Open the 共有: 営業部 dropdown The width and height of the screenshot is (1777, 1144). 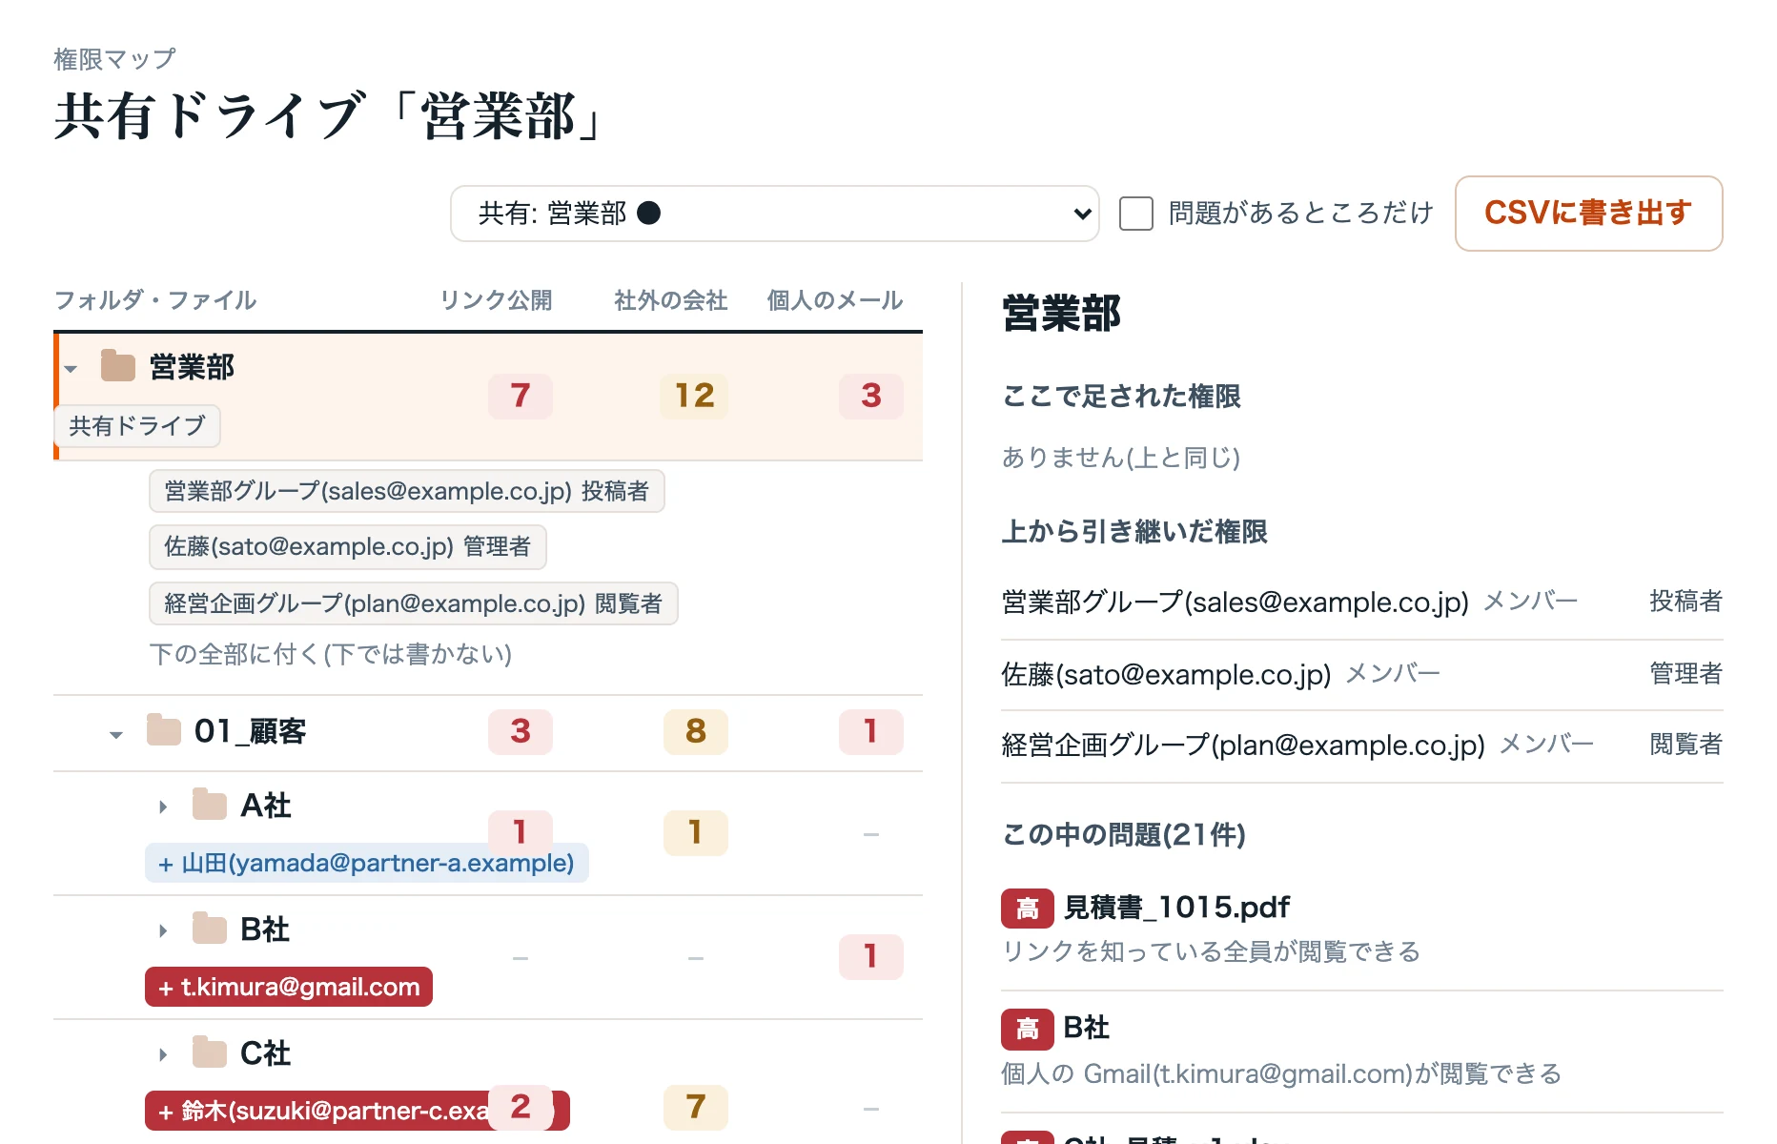[774, 214]
